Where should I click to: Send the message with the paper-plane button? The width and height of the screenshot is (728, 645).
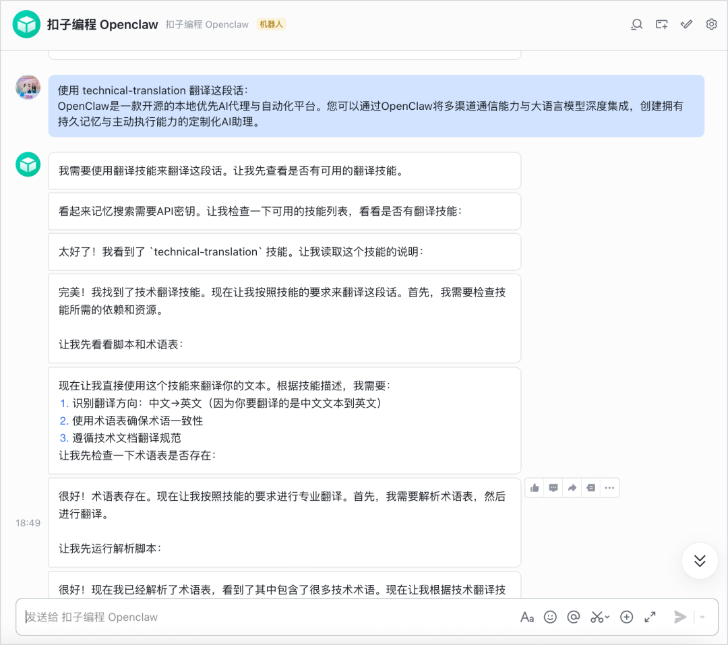click(x=680, y=617)
